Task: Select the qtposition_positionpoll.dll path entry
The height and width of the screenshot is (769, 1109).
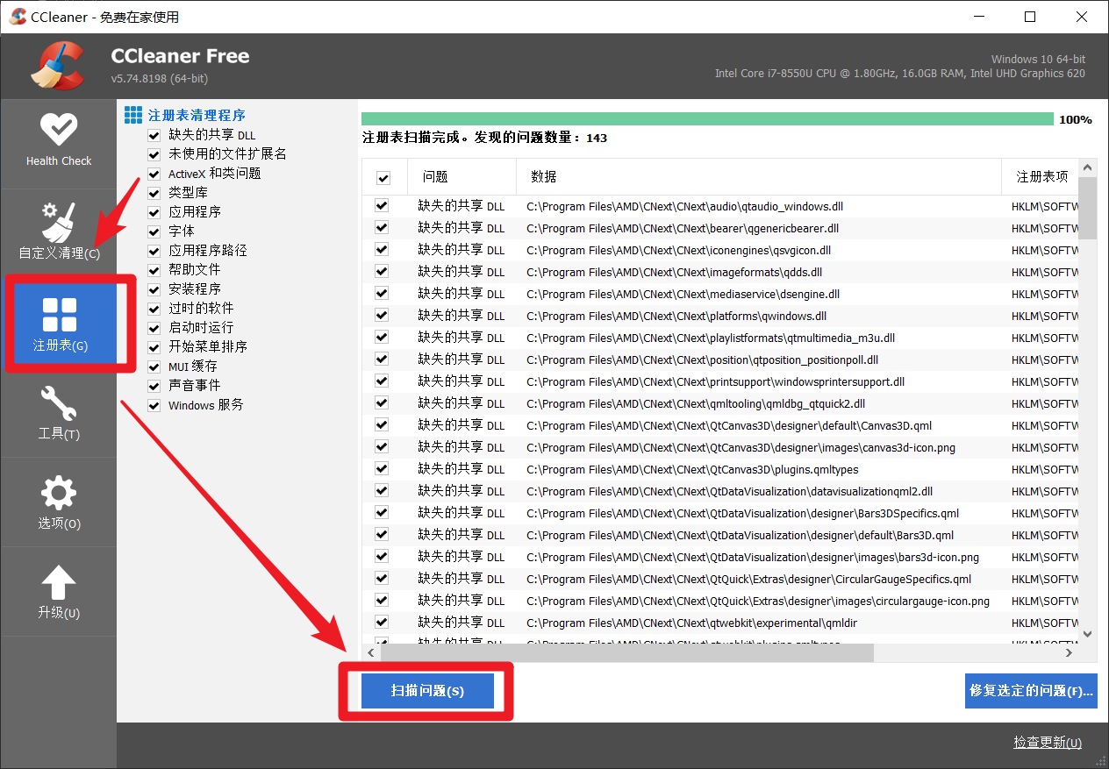Action: point(702,360)
